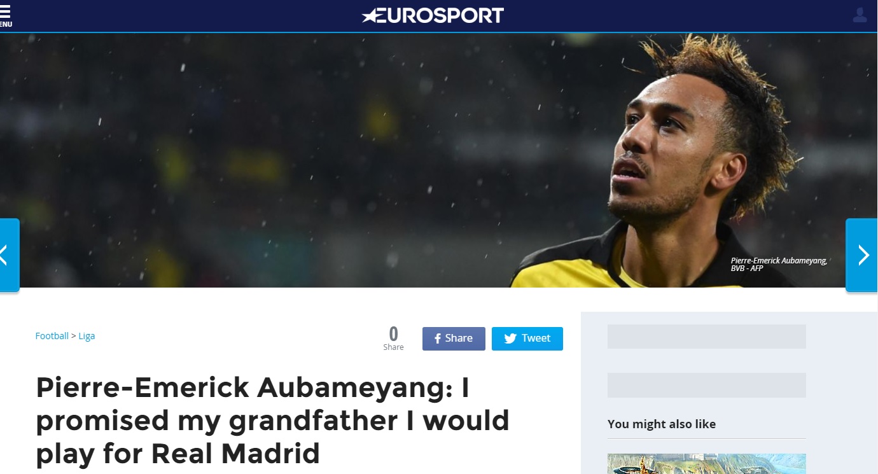Viewport: 878px width, 474px height.
Task: Open the Liga breadcrumb link
Action: (87, 336)
